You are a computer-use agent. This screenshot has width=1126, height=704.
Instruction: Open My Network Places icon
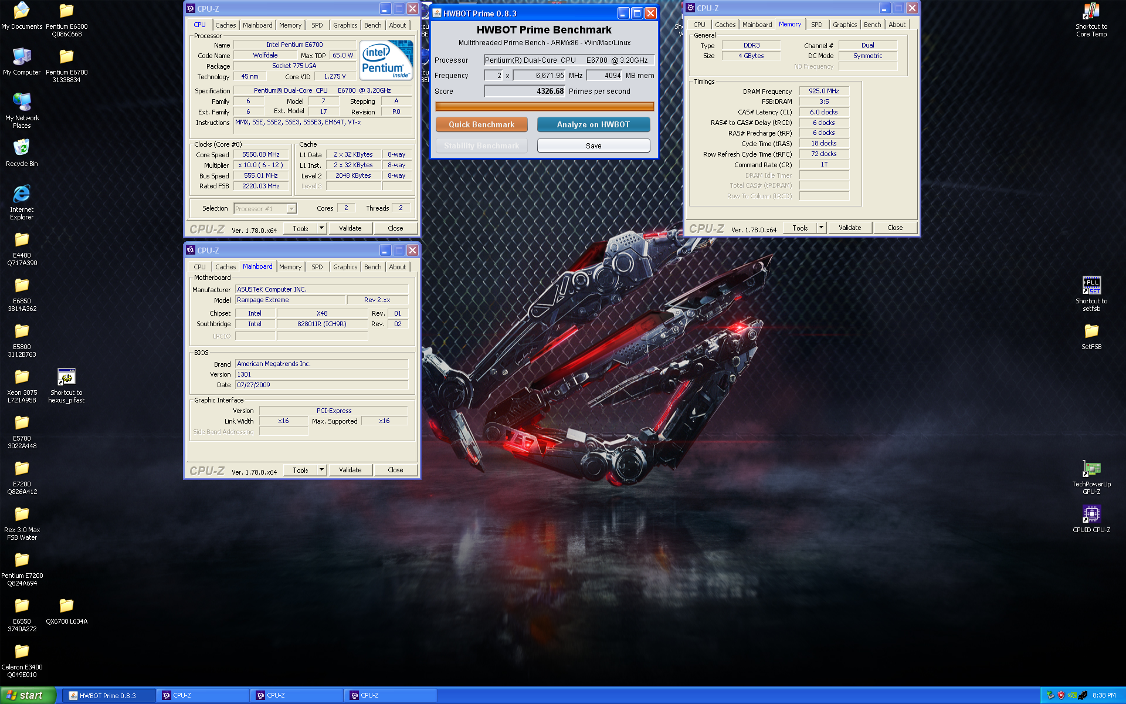[x=22, y=111]
